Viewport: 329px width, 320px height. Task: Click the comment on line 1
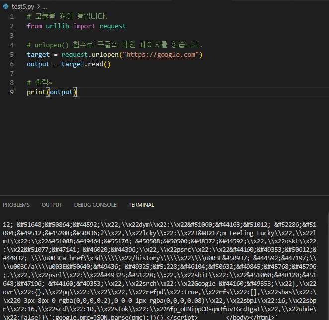tap(68, 16)
